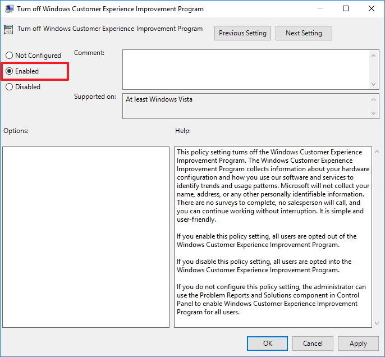The width and height of the screenshot is (385, 357).
Task: Click Help pane scroll down arrow
Action: coord(377,323)
